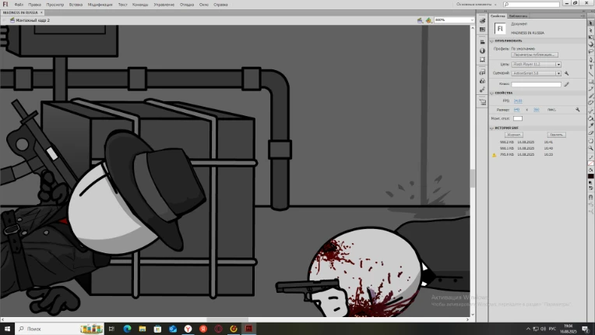This screenshot has width=595, height=335.
Task: Open the workspace switcher dropdown
Action: pyautogui.click(x=476, y=5)
